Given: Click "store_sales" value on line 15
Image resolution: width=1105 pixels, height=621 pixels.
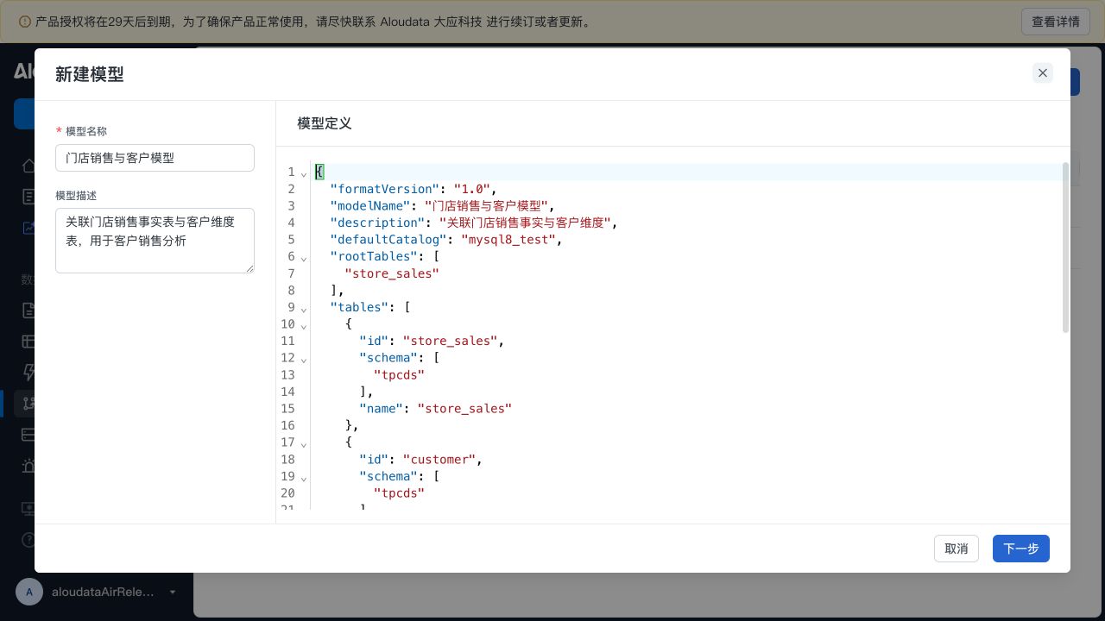Looking at the screenshot, I should coord(465,408).
